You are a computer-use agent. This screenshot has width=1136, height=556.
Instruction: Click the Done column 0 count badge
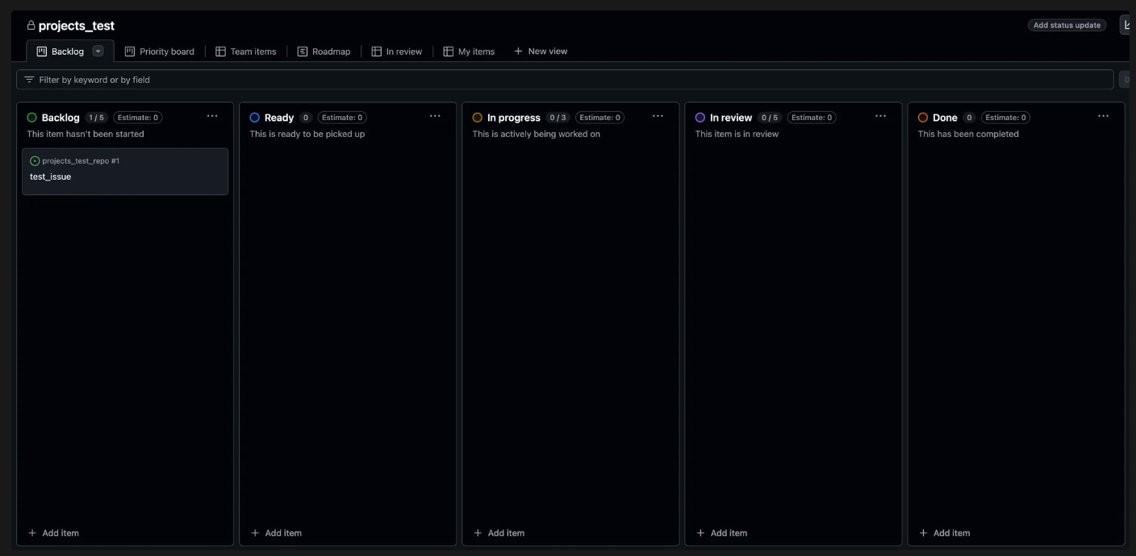click(x=969, y=118)
